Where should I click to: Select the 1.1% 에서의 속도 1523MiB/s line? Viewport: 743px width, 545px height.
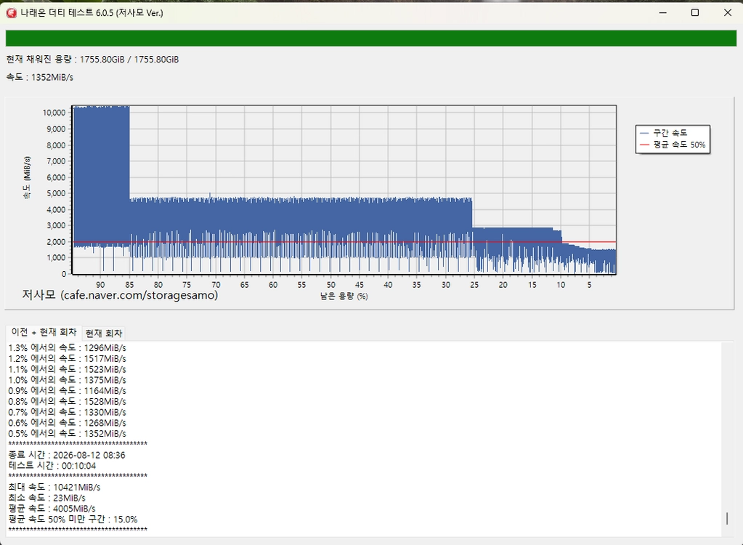pos(68,369)
